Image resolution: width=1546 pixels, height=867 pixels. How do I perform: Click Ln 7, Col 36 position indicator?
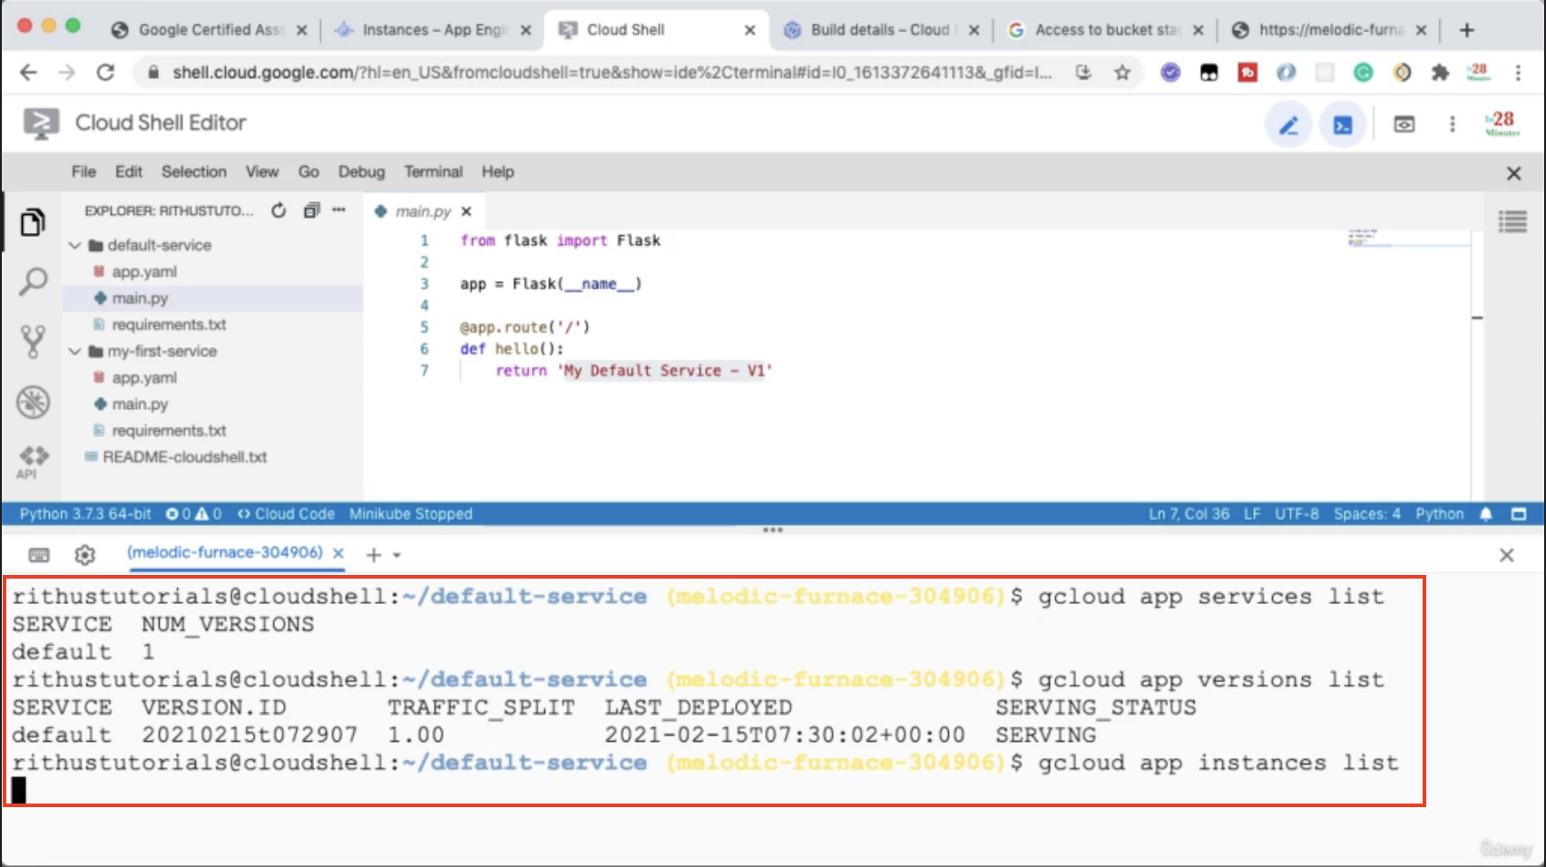tap(1189, 514)
